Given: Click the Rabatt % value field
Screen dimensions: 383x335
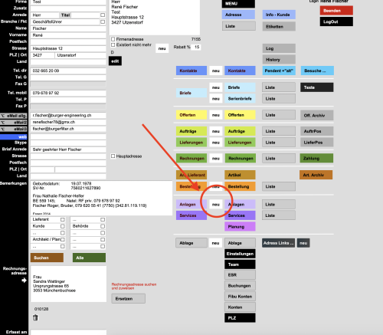Looking at the screenshot, I should (196, 47).
